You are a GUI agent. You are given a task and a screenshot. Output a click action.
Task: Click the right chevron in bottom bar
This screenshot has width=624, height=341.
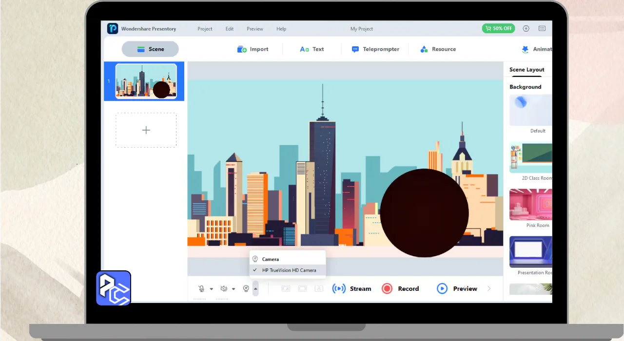(x=489, y=289)
